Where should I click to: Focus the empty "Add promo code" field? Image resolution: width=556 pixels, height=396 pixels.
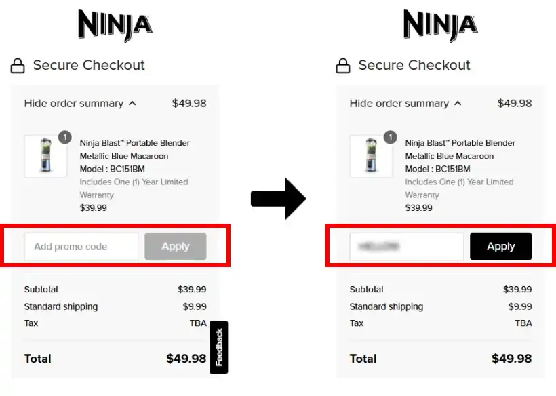click(x=81, y=247)
